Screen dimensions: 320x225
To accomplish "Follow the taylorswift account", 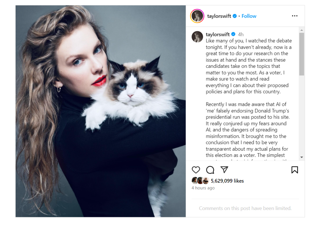I will (249, 16).
